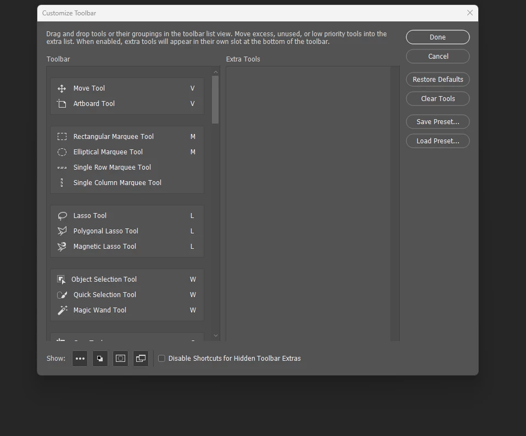Click the W shortcut of Magic Wand Tool
Image resolution: width=526 pixels, height=436 pixels.
coord(193,310)
